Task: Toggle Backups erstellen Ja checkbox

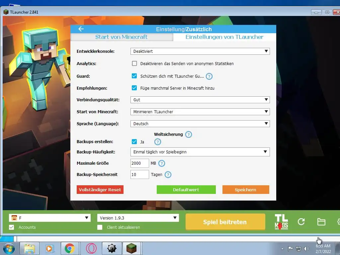Action: click(134, 141)
